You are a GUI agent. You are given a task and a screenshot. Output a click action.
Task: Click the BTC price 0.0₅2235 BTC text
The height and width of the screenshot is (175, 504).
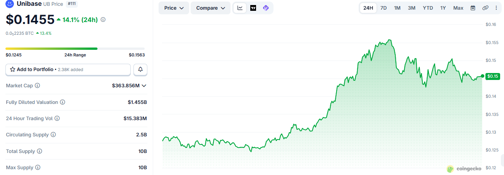point(19,33)
